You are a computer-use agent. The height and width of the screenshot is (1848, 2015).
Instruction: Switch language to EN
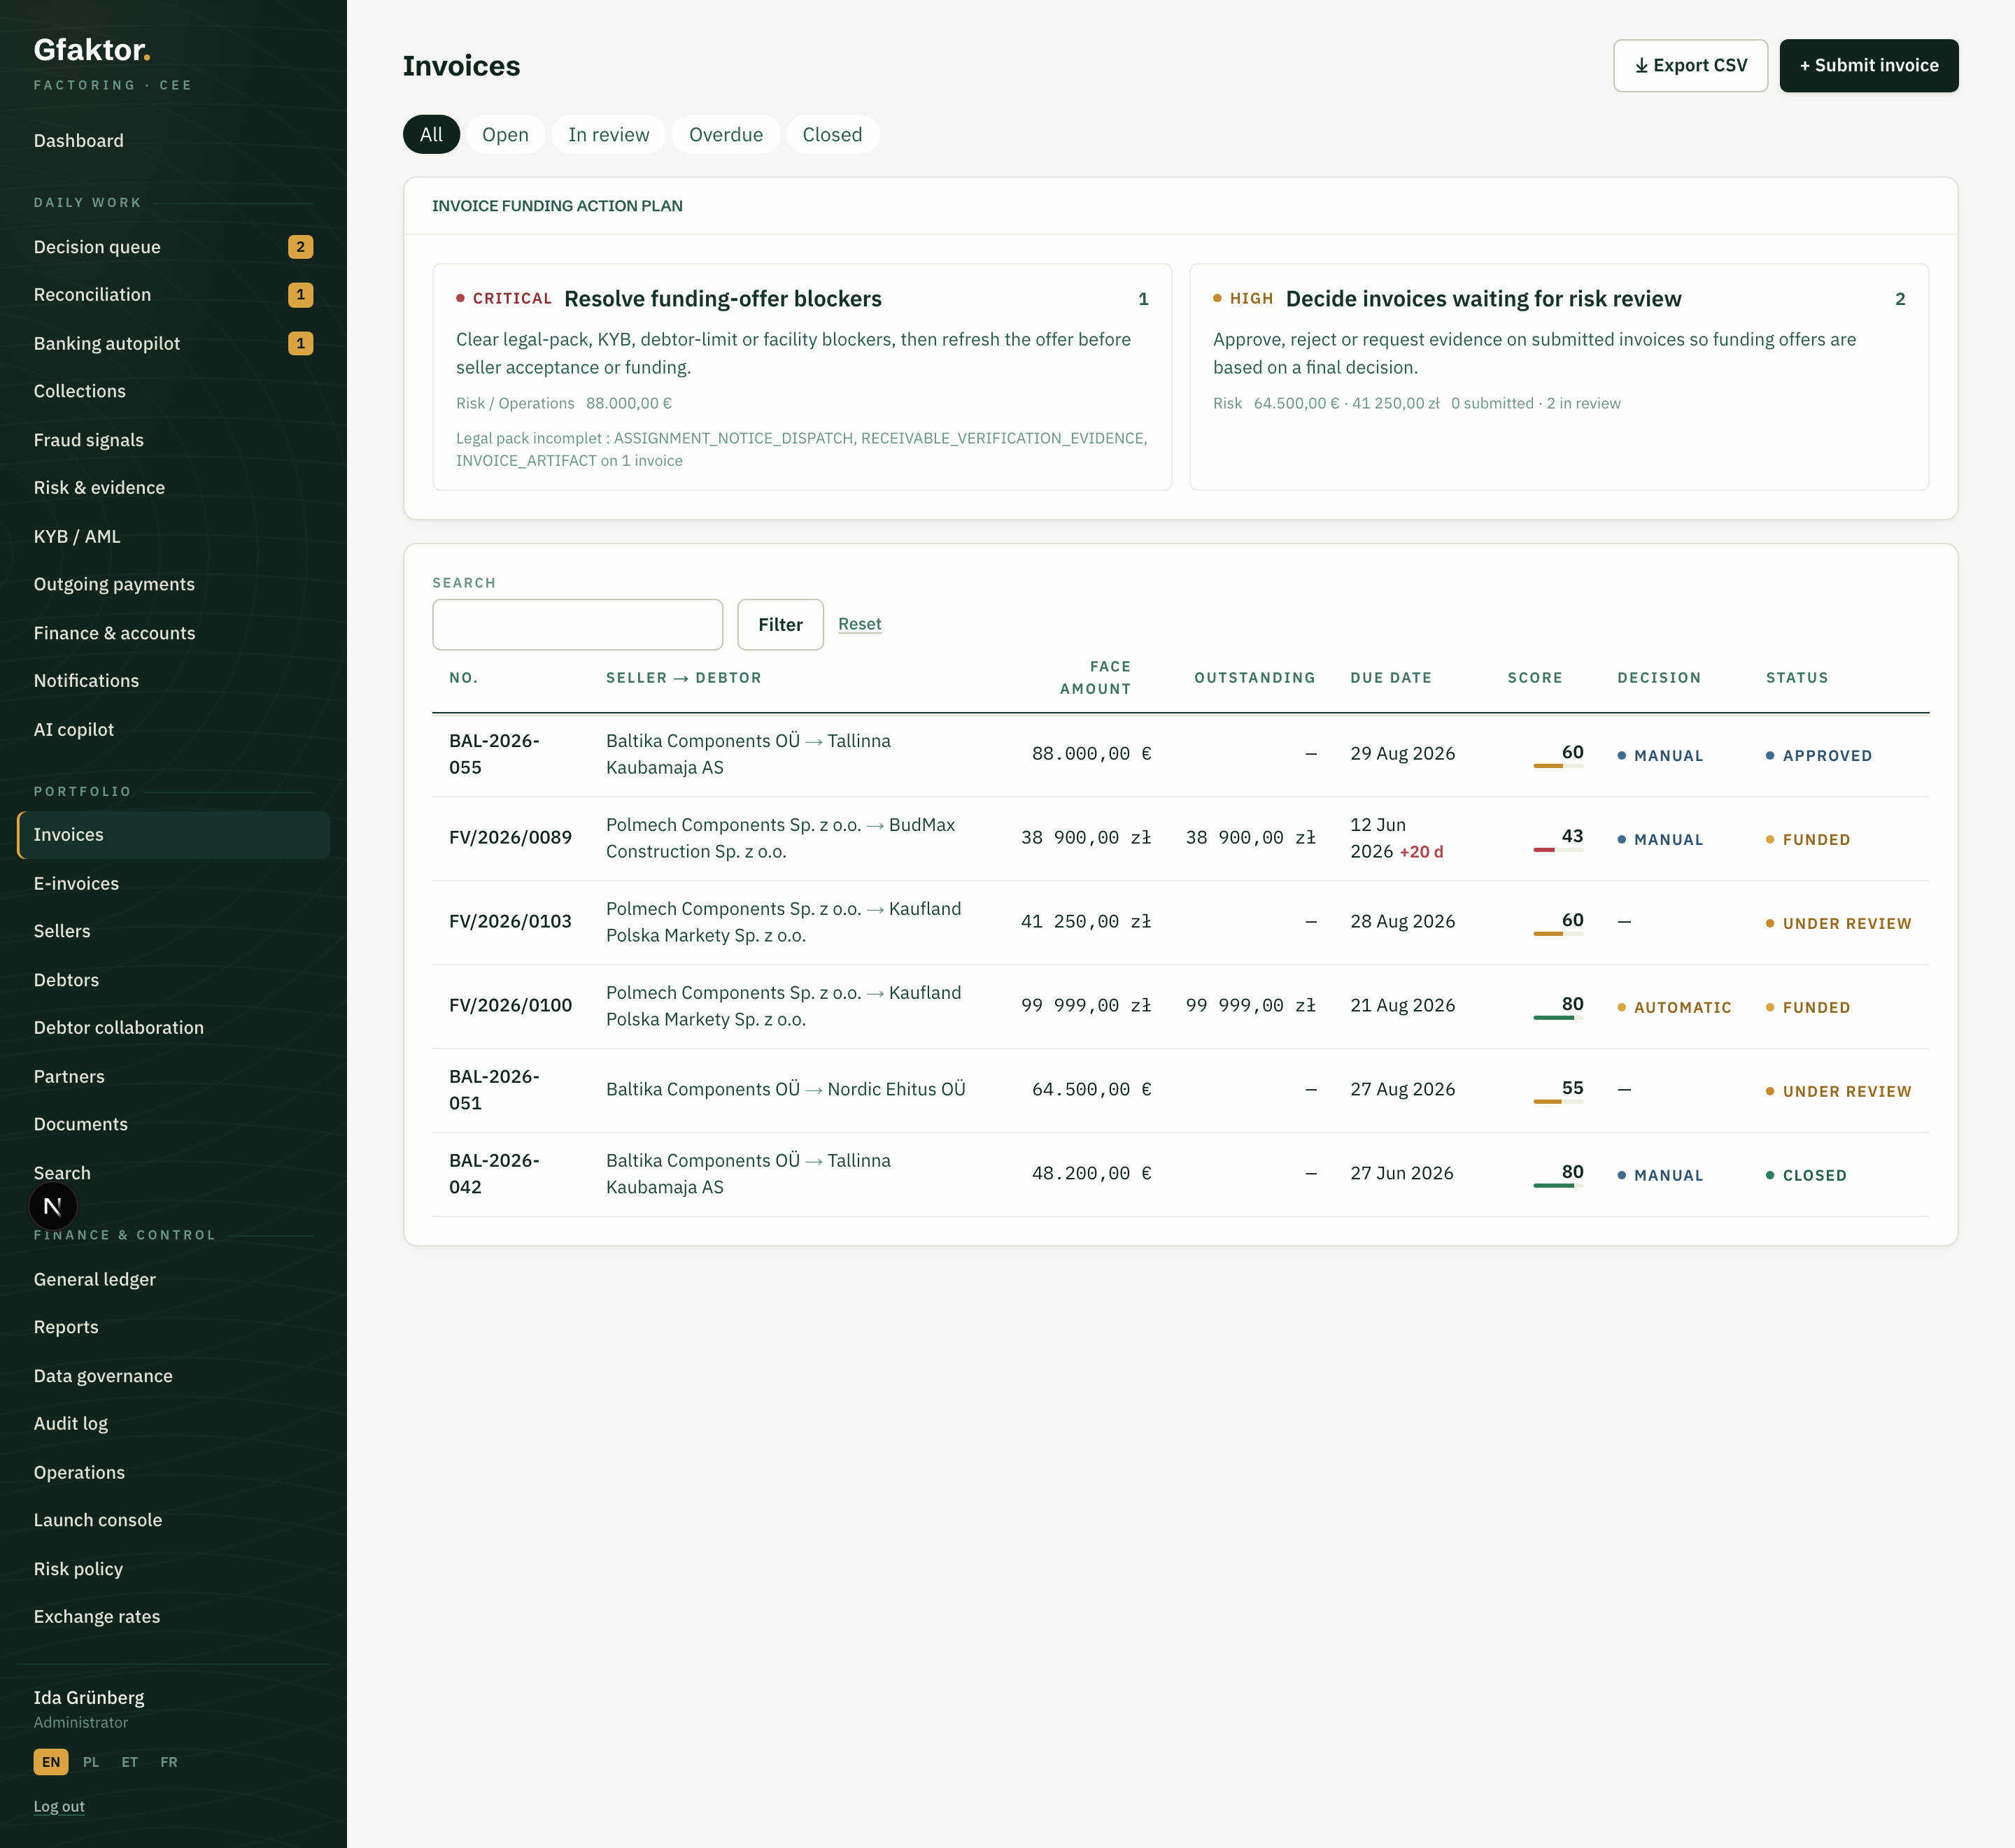point(51,1762)
